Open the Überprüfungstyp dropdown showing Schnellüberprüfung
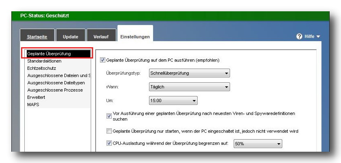The width and height of the screenshot is (341, 163). point(189,73)
